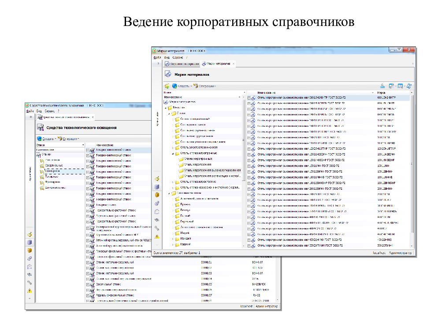Image resolution: width=423 pixels, height=317 pixels.
Task: Expand the Кадмий tree node
Action: [173, 244]
